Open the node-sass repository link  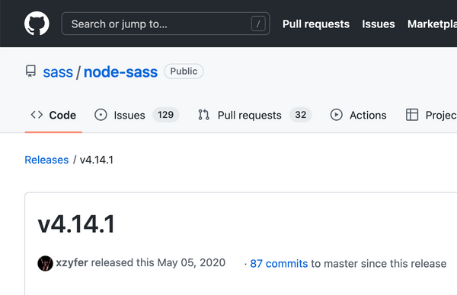coord(120,72)
